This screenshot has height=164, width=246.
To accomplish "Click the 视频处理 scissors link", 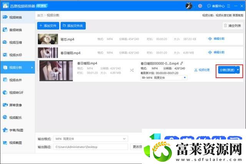I will (x=202, y=70).
